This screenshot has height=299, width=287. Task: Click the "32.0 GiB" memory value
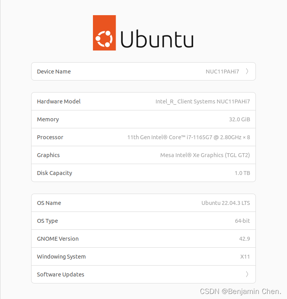240,119
